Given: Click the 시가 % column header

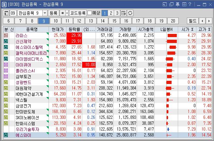Looking at the screenshot, I should (187, 29).
